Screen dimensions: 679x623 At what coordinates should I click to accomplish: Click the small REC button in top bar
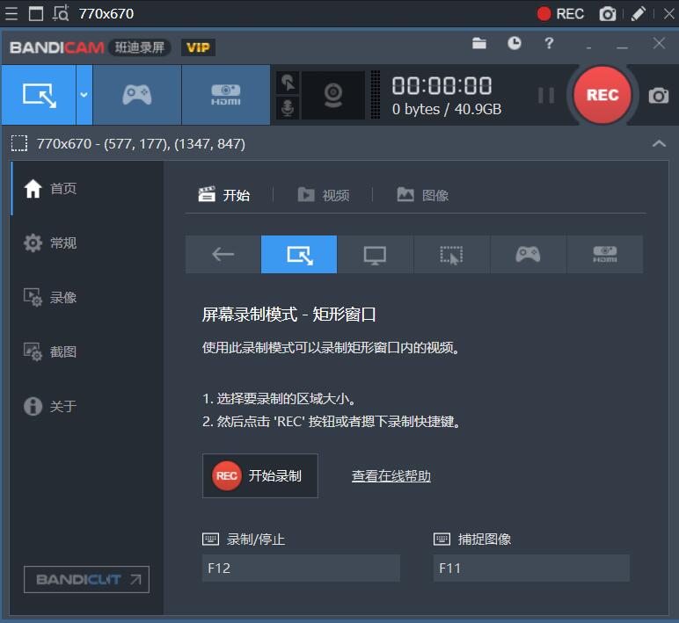(x=560, y=14)
